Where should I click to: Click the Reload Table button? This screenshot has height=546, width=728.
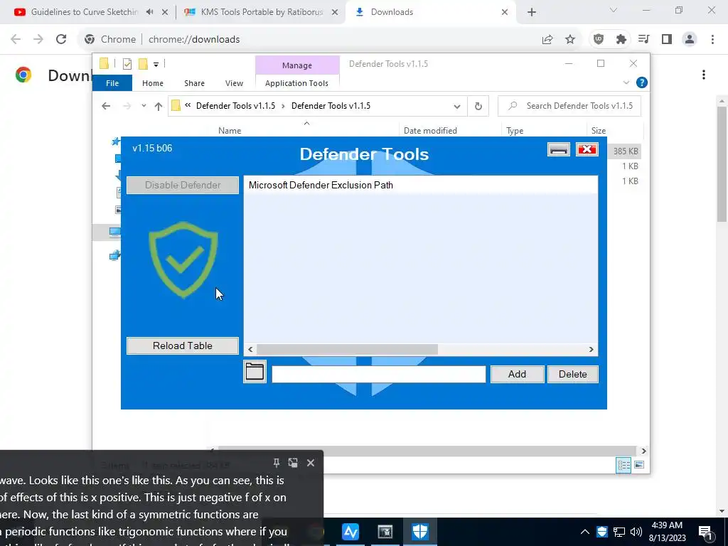[x=183, y=346]
